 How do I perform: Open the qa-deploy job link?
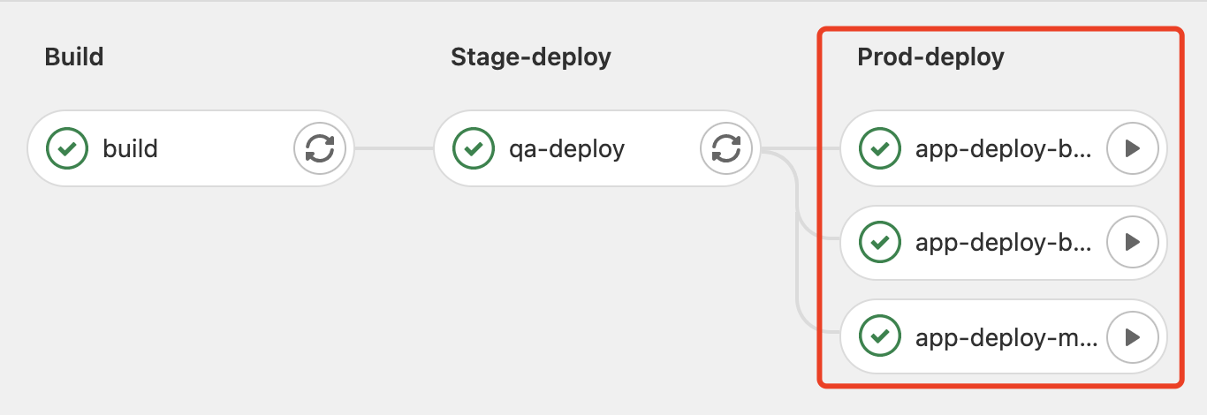pos(566,148)
